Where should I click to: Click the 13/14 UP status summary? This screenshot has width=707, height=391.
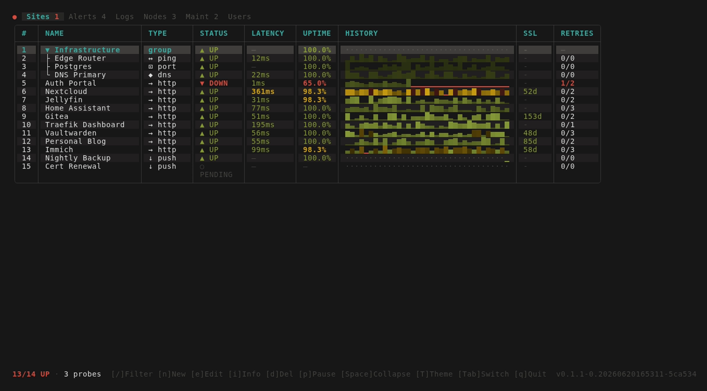(31, 374)
